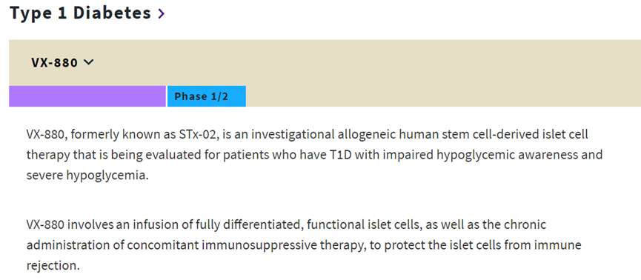
Task: Click the words "Phase 1/2" label text
Action: tap(201, 96)
